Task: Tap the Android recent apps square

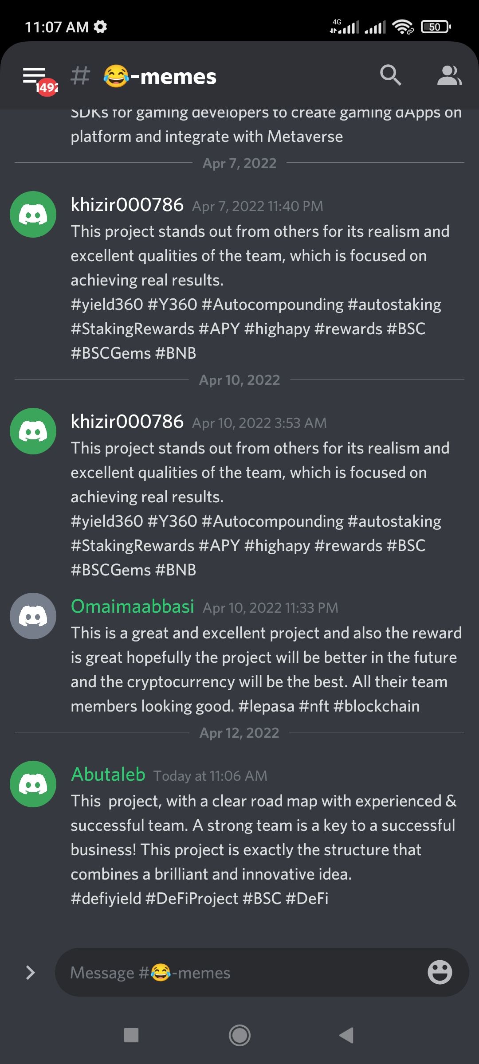Action: click(x=131, y=1036)
